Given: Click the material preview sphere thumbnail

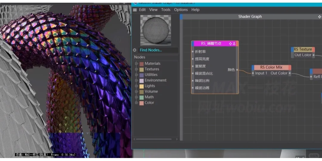Looking at the screenshot, I should tap(155, 30).
